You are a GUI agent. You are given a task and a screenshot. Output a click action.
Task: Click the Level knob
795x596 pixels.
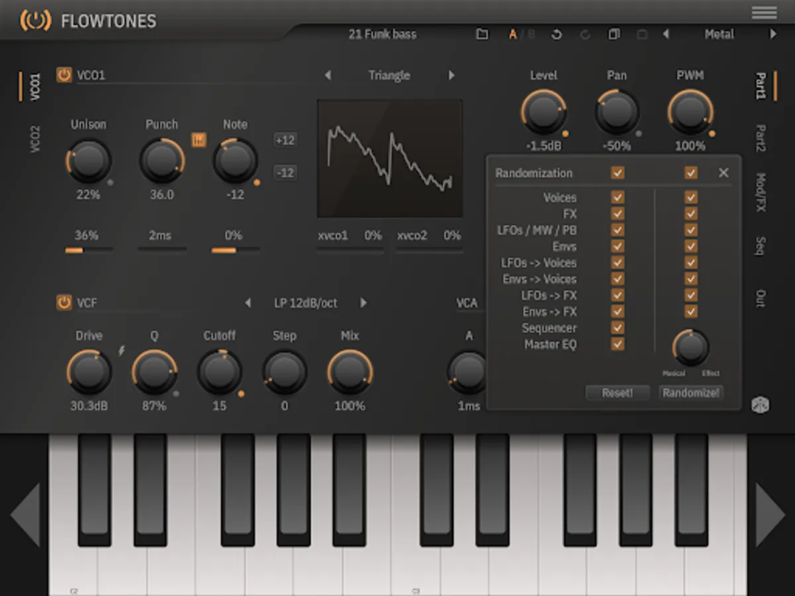pos(543,112)
